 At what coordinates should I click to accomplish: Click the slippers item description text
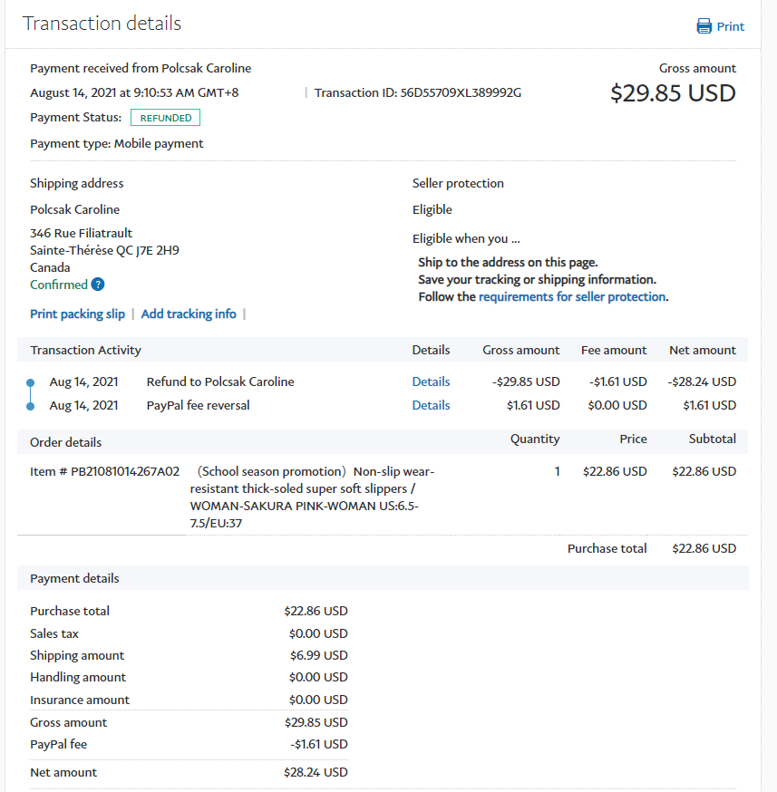(x=313, y=497)
